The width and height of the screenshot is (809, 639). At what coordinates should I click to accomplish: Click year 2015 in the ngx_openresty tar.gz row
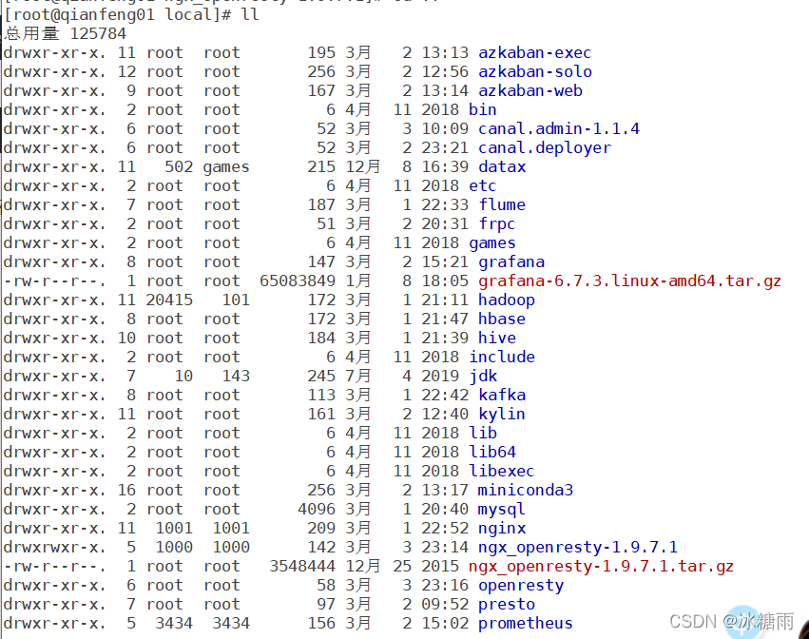(440, 566)
